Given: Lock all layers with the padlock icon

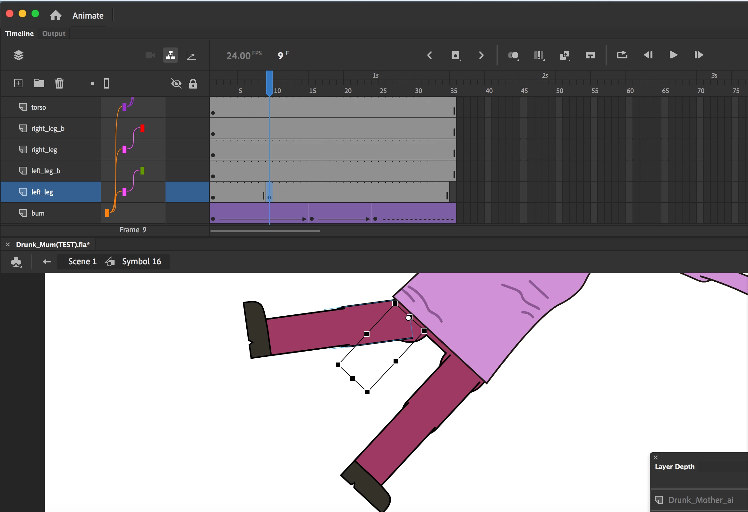Looking at the screenshot, I should [193, 84].
